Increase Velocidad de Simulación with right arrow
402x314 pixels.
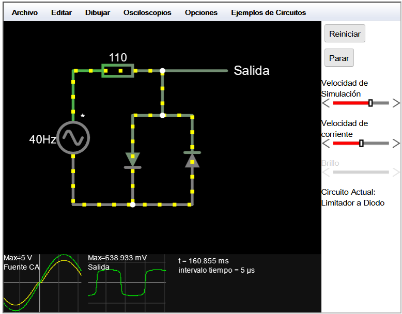click(x=396, y=103)
